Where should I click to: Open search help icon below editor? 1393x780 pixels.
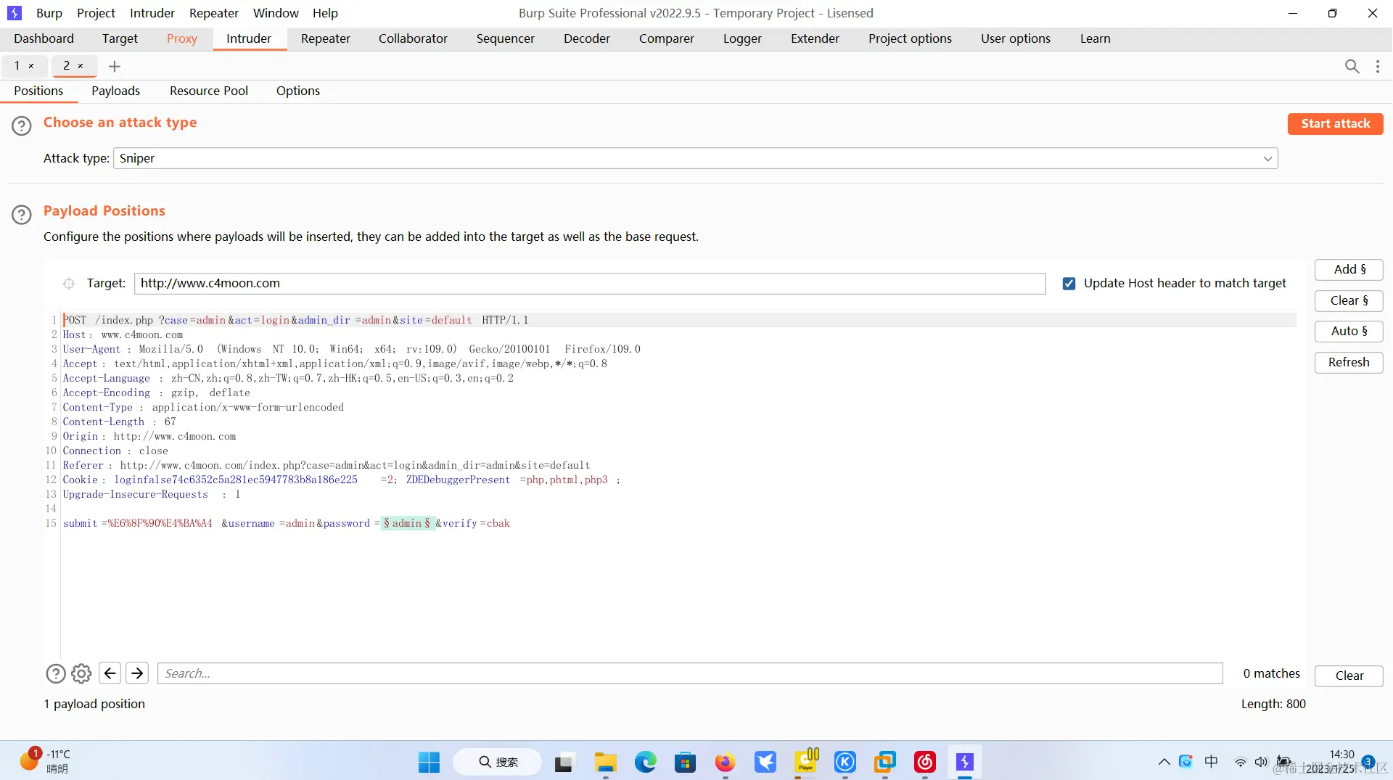pyautogui.click(x=56, y=674)
